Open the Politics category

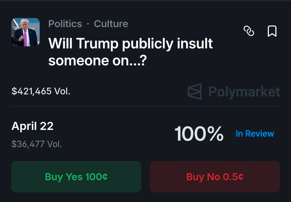[x=65, y=24]
